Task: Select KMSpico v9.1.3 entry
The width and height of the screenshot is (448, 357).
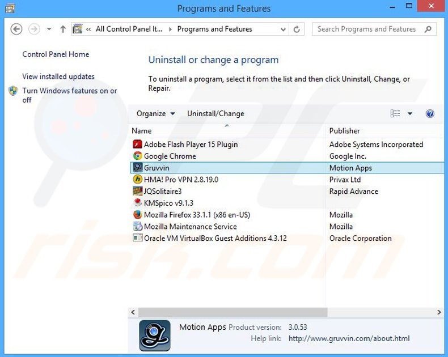Action: (168, 203)
